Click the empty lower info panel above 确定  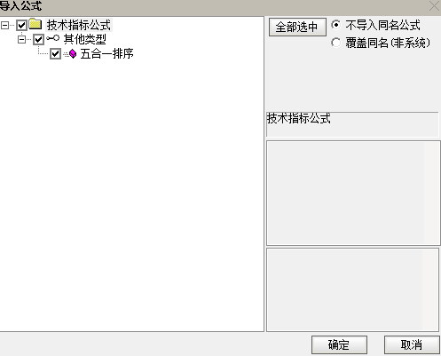(352, 289)
